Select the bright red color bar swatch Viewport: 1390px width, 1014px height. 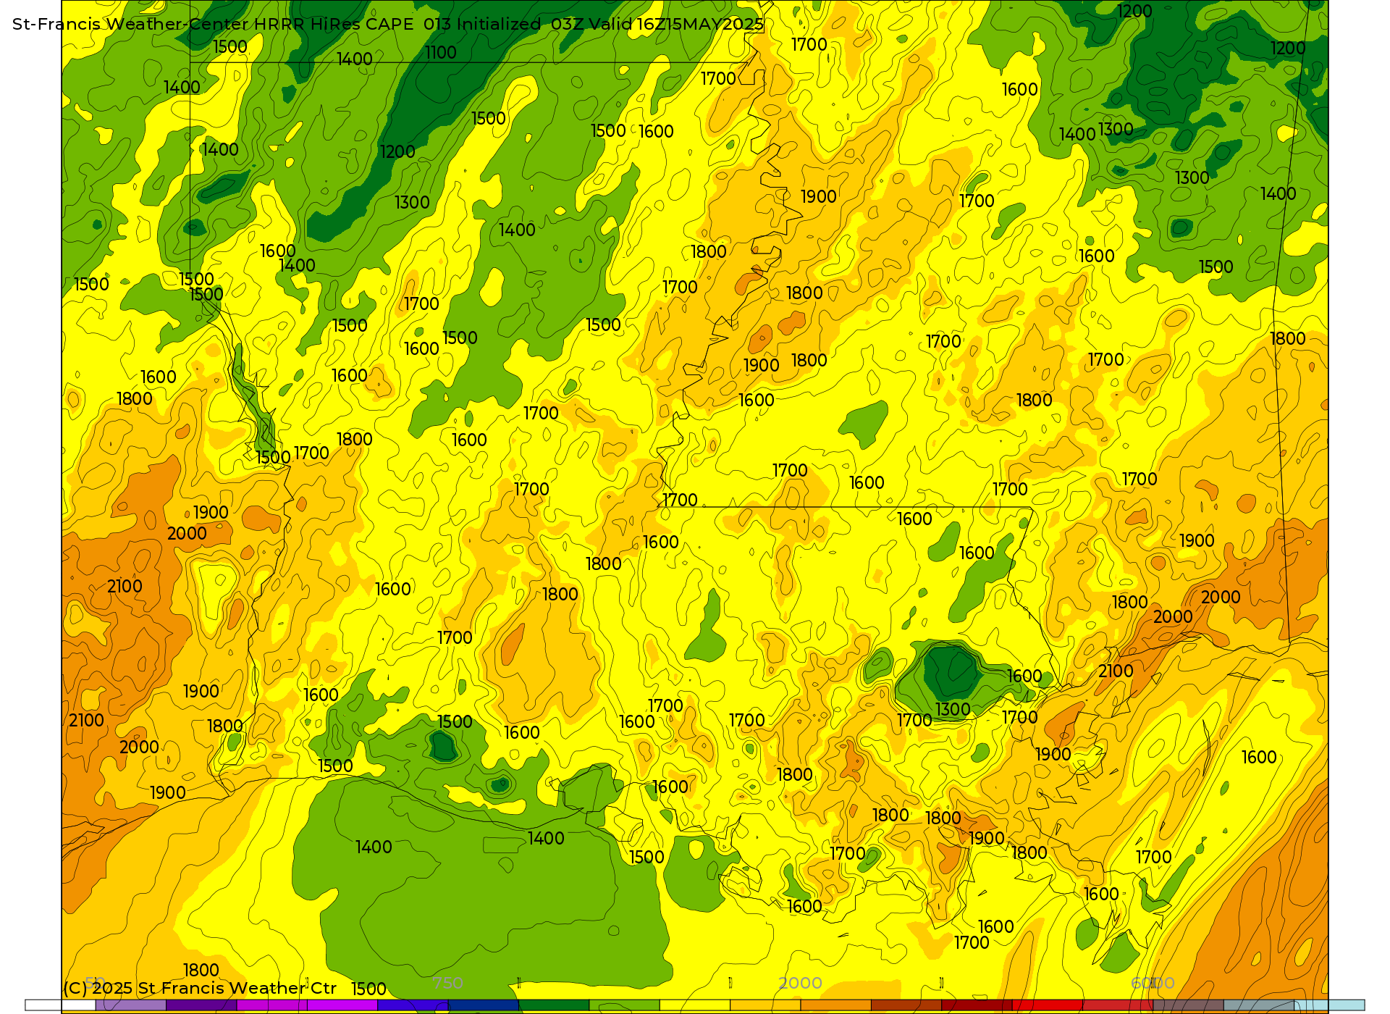[1047, 1005]
